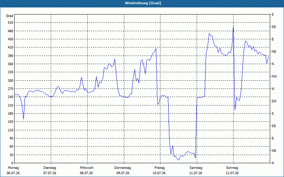Click the Samstag day label
This screenshot has width=284, height=177.
coord(196,168)
